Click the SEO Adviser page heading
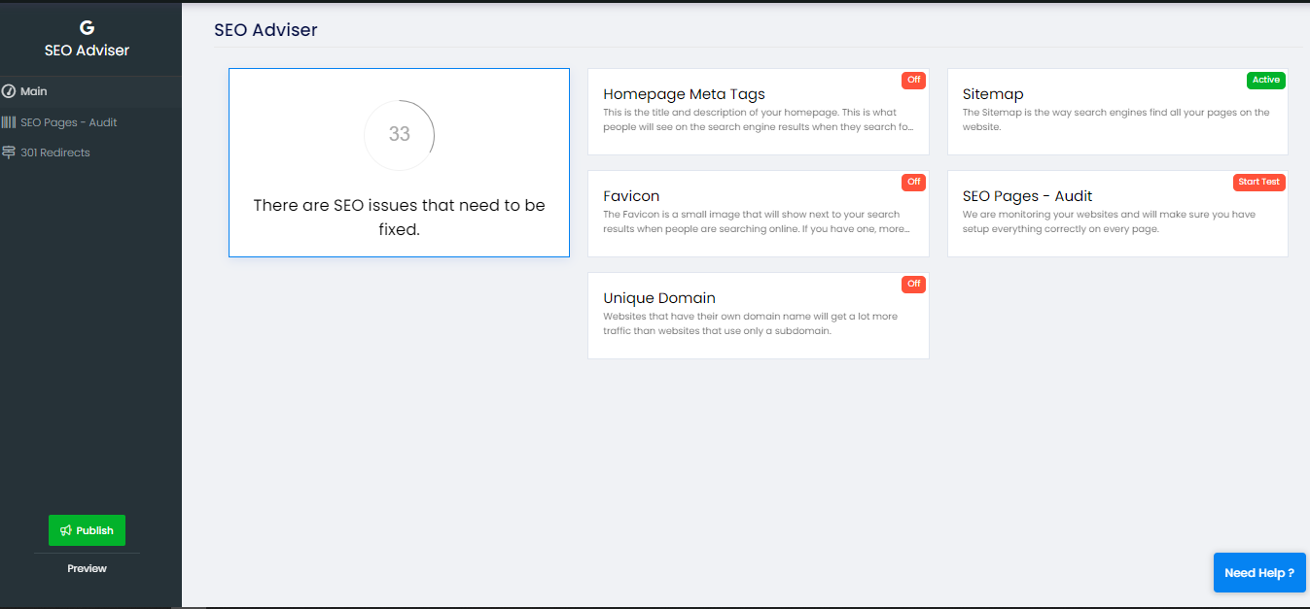The height and width of the screenshot is (609, 1310). tap(266, 30)
